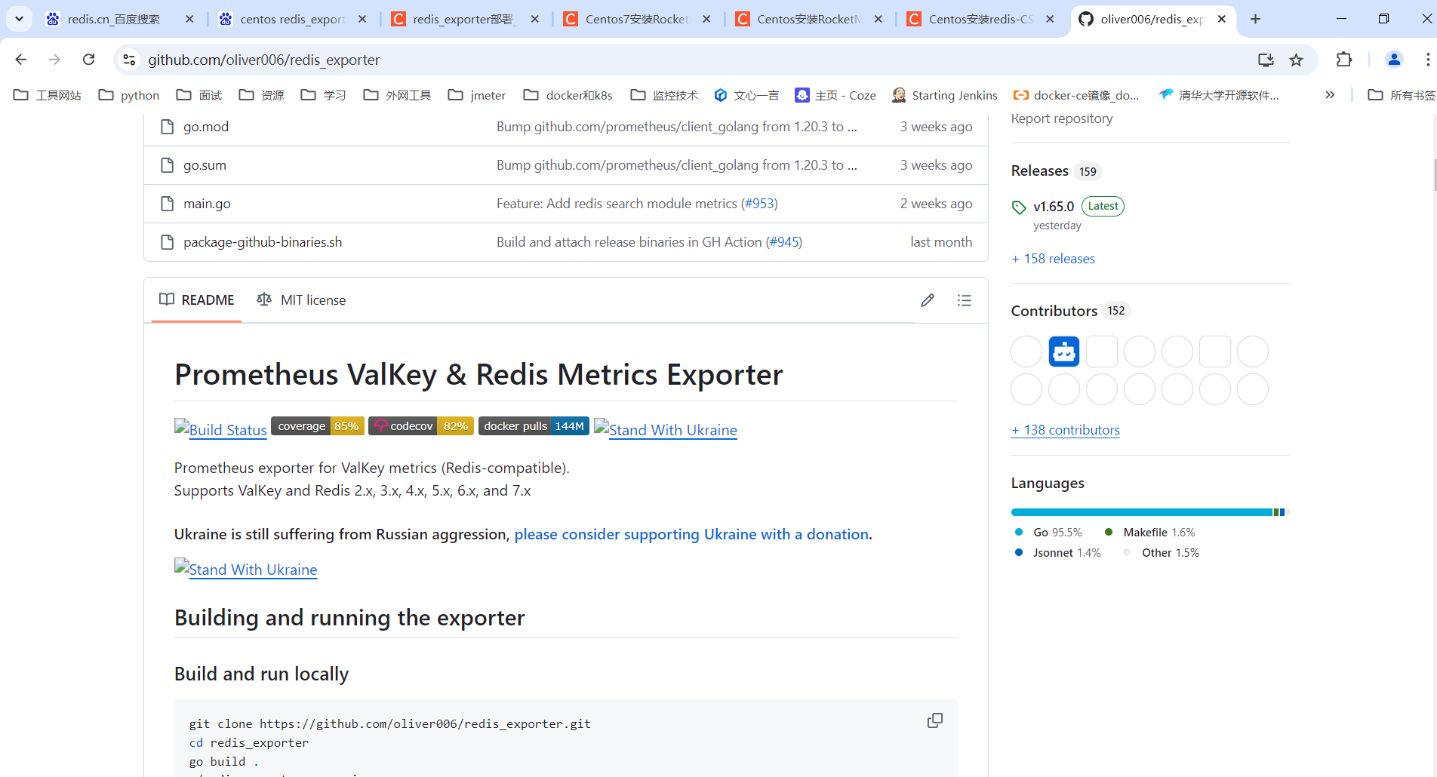Click the browser forward arrow
Image resolution: width=1437 pixels, height=777 pixels.
tap(54, 60)
